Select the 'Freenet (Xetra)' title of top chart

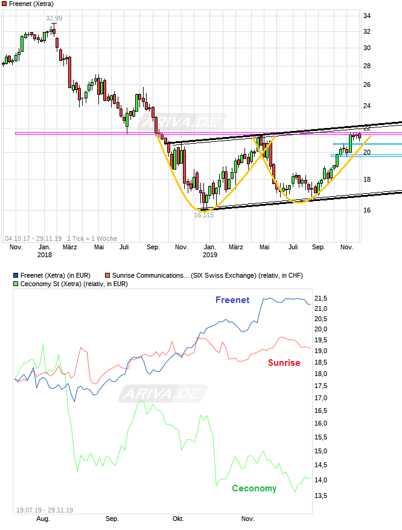click(31, 4)
